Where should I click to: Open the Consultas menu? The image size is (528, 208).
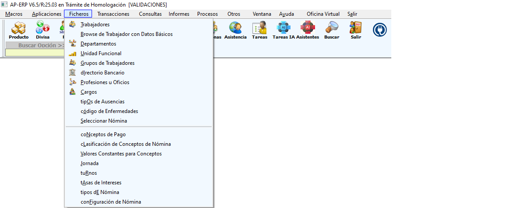click(150, 14)
